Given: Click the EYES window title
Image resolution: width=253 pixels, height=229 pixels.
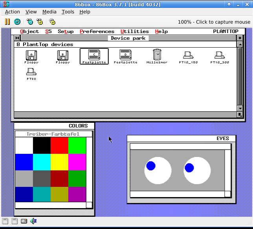Looking at the screenshot, I should pyautogui.click(x=223, y=139).
